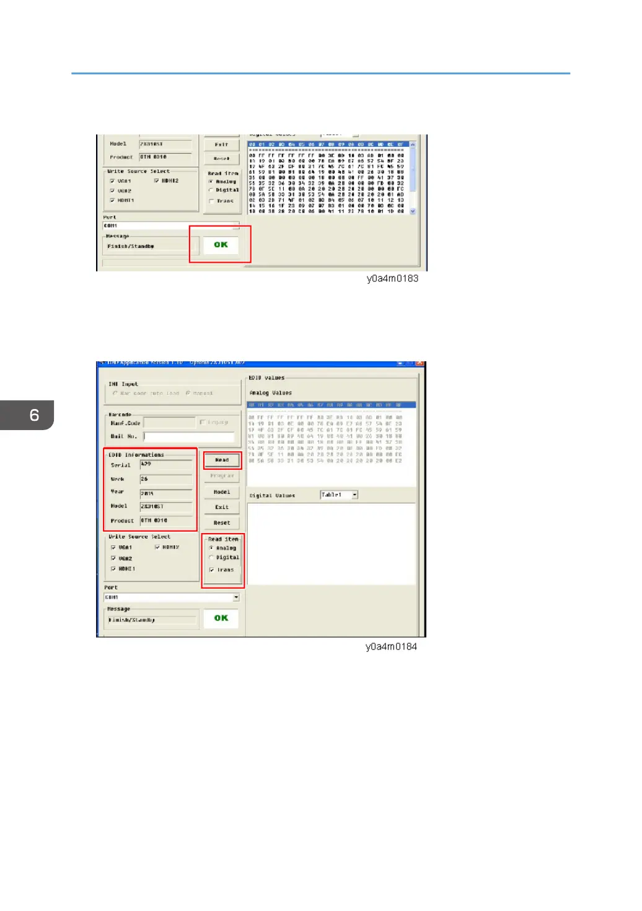
Task: Click the Manf.Code input field
Action: (x=169, y=423)
